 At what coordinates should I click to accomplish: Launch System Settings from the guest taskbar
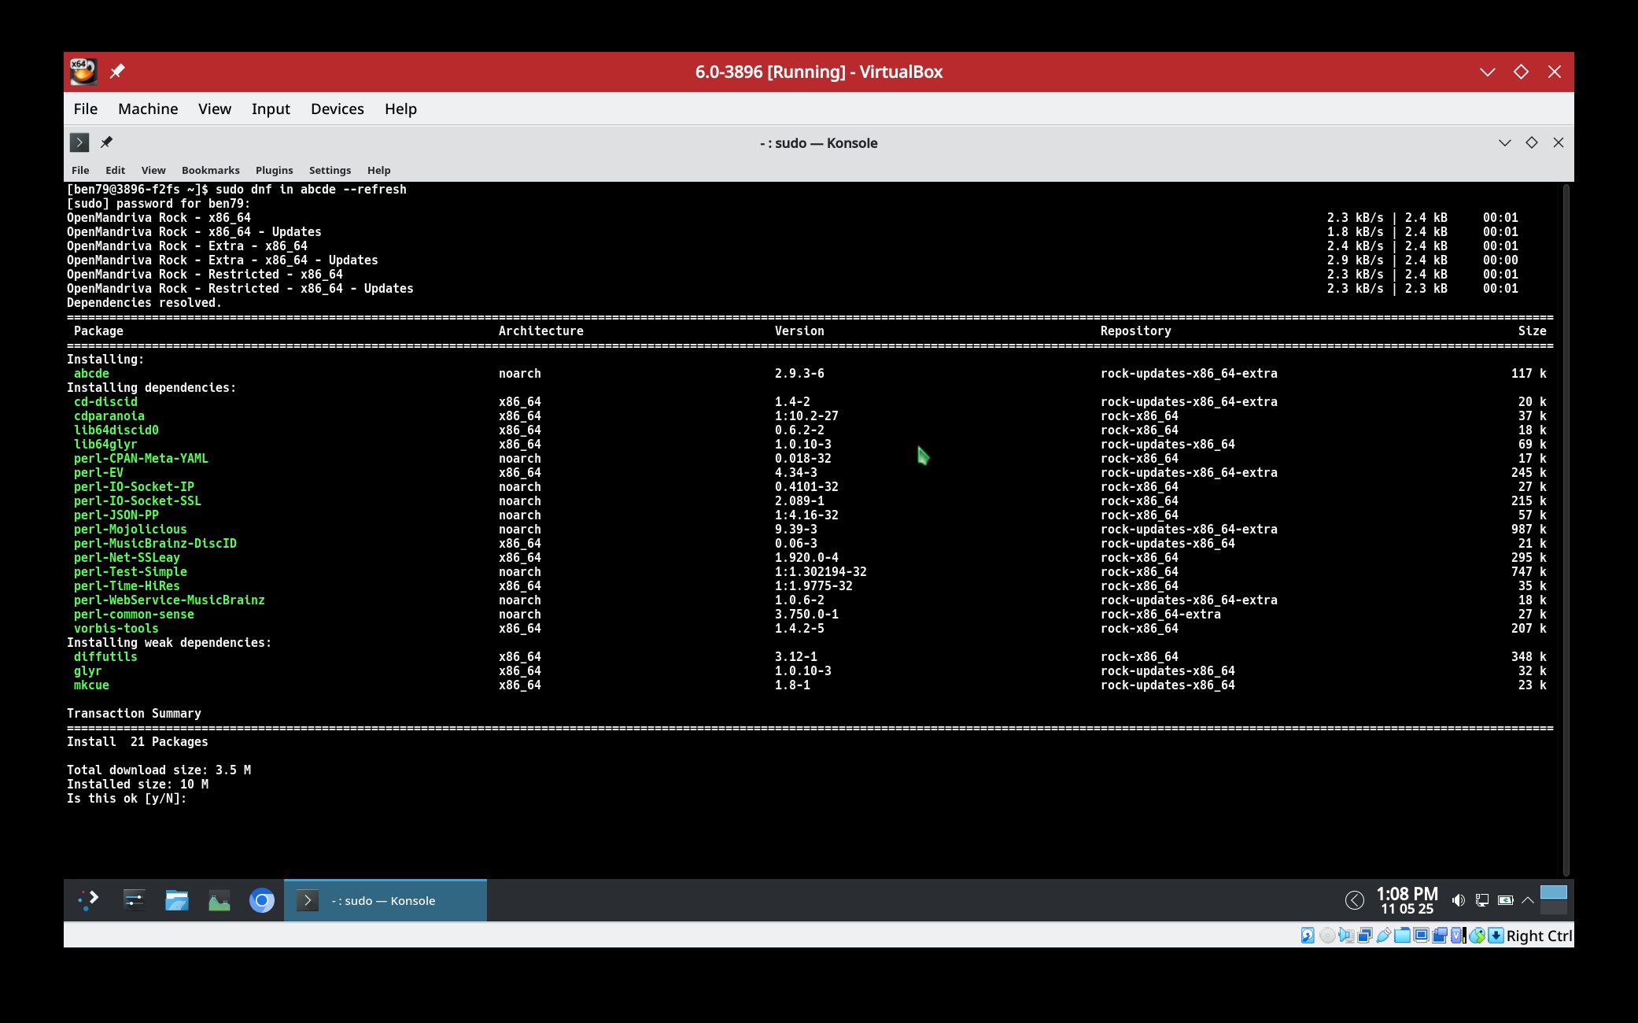(x=134, y=900)
